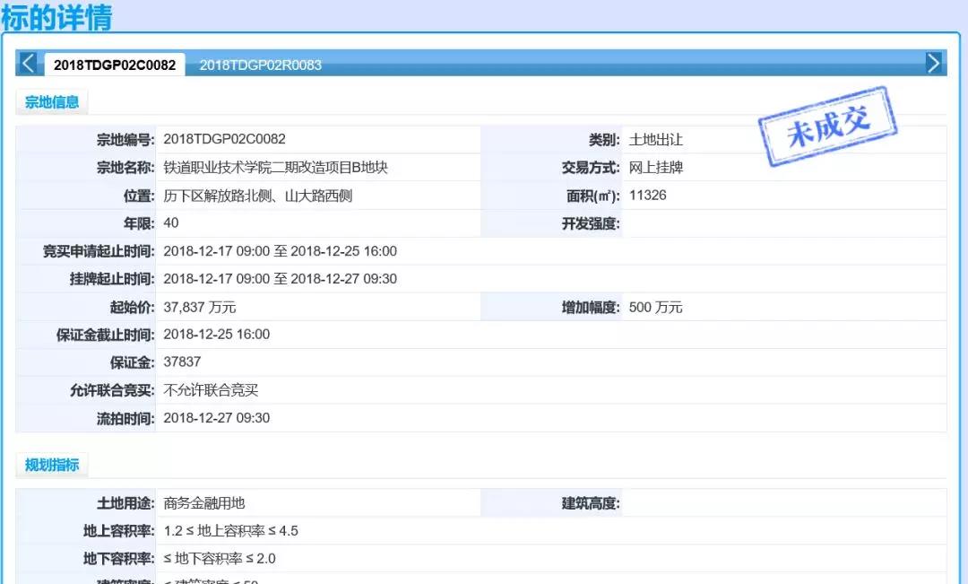The height and width of the screenshot is (584, 968).
Task: Click the 流拍时间 value 2018-12-27 09:30
Action: coord(216,418)
